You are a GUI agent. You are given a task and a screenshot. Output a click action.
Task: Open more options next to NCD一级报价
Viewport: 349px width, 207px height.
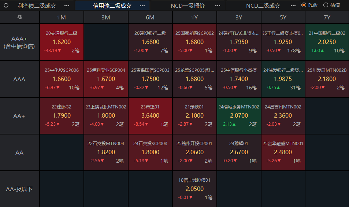(218, 5)
